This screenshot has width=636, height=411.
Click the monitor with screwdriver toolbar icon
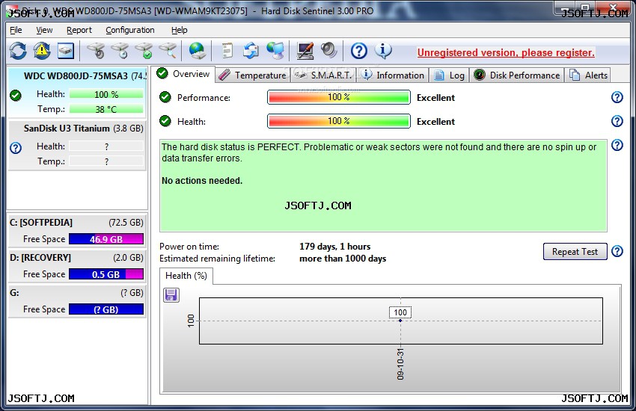pyautogui.click(x=305, y=51)
